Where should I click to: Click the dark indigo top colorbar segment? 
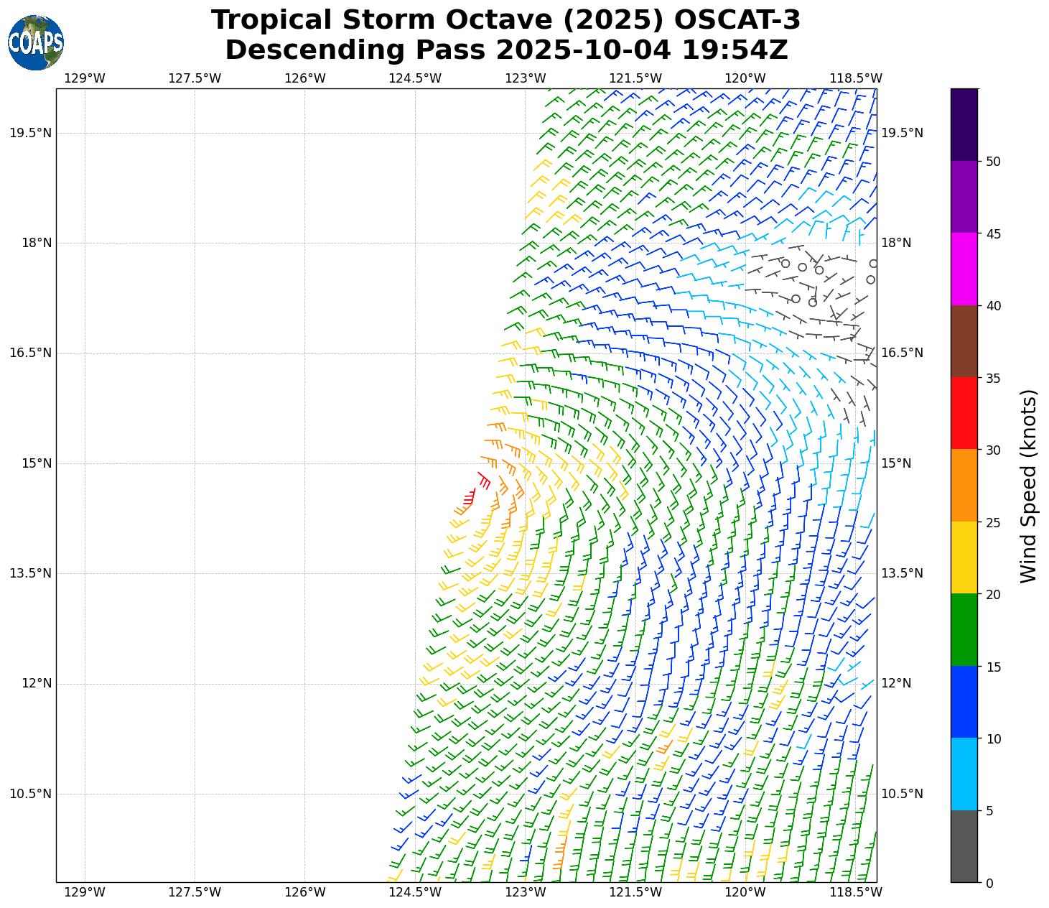[964, 124]
